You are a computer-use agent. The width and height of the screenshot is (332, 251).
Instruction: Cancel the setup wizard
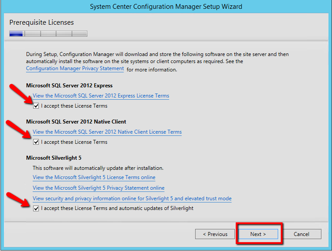(302, 234)
